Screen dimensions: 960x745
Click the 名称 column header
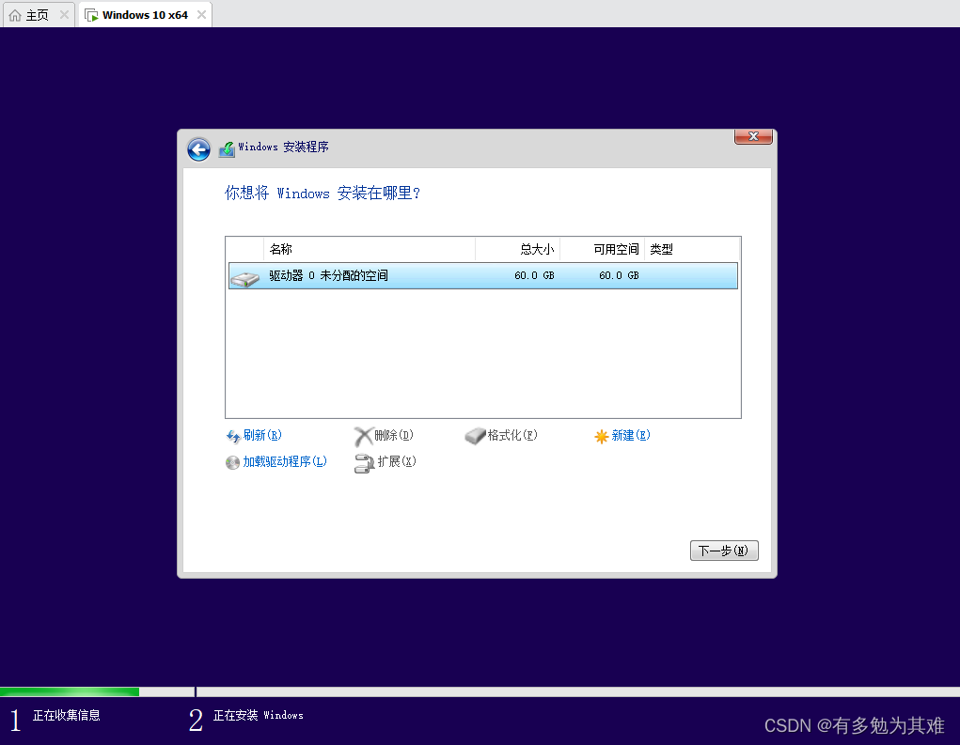point(370,250)
